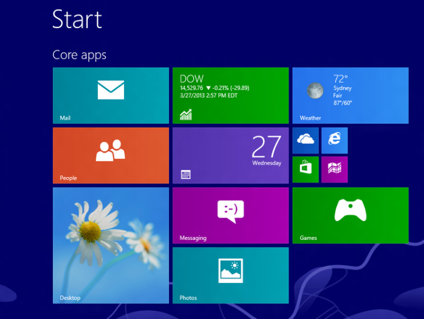The height and width of the screenshot is (319, 424).
Task: Click the Core apps group heading
Action: tap(79, 55)
